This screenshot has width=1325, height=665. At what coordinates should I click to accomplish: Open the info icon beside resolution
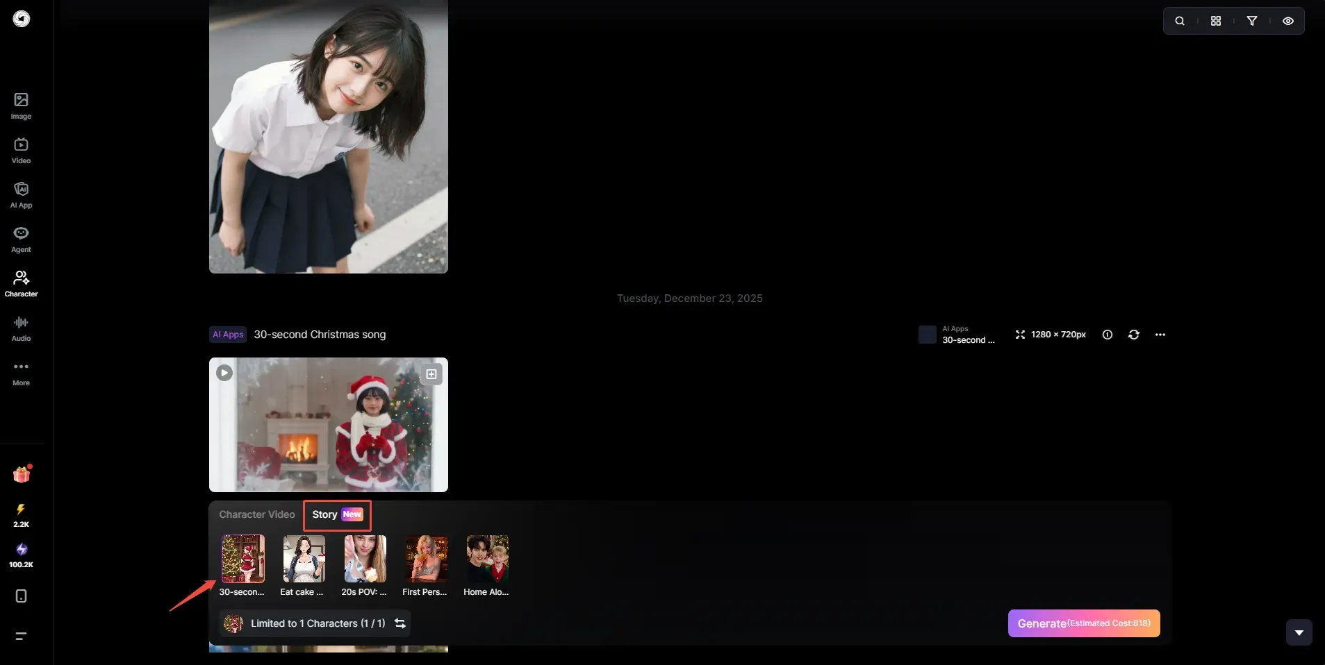pyautogui.click(x=1108, y=335)
